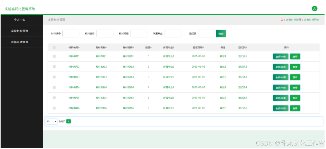This screenshot has height=149, width=326.
Task: Click 老师申请 button for 材料编号5
Action: [281, 98]
